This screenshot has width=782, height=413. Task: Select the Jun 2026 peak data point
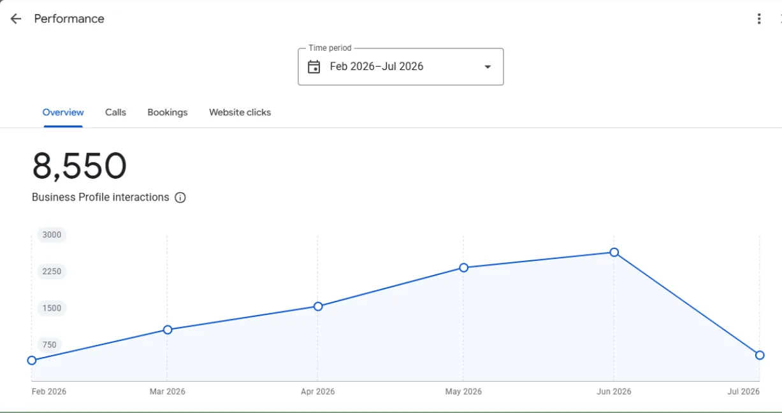coord(614,253)
